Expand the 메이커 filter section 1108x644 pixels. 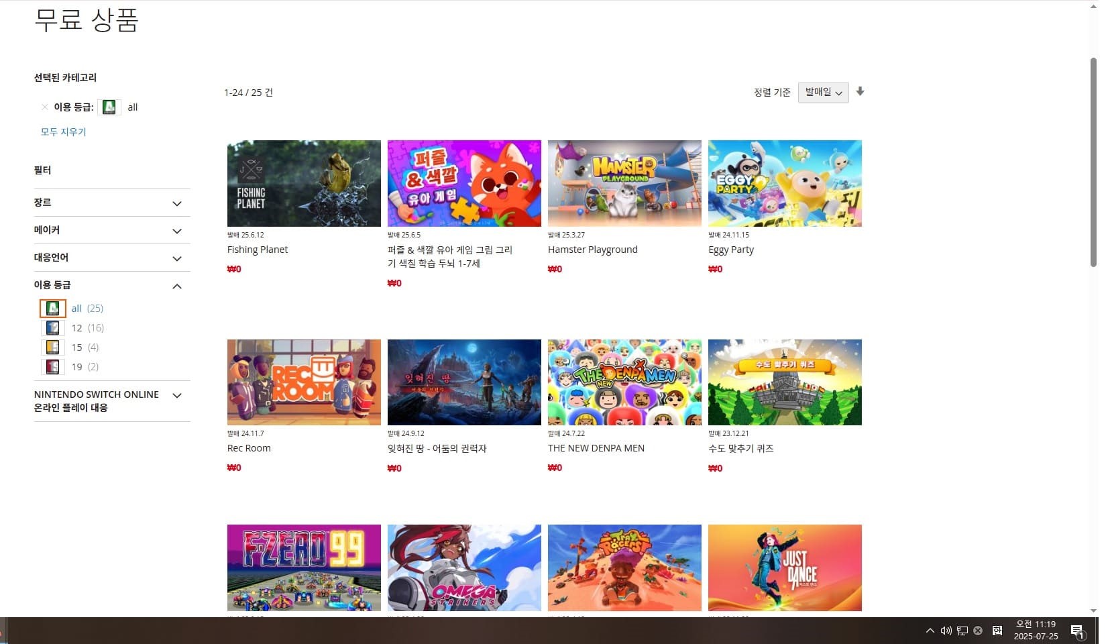pyautogui.click(x=112, y=230)
